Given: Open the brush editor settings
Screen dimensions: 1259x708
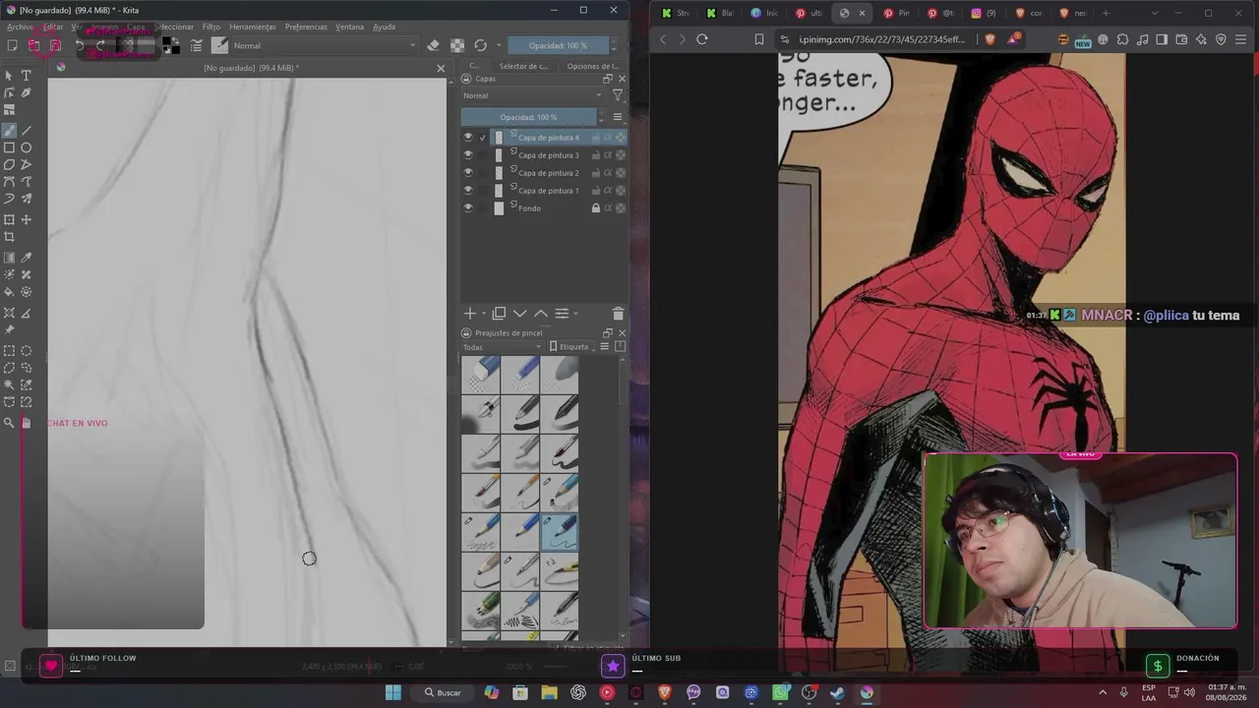Looking at the screenshot, I should pyautogui.click(x=197, y=45).
